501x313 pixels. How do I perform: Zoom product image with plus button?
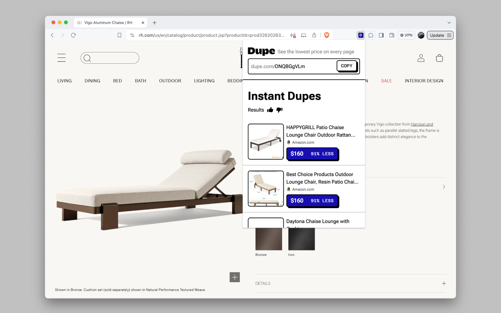point(235,277)
